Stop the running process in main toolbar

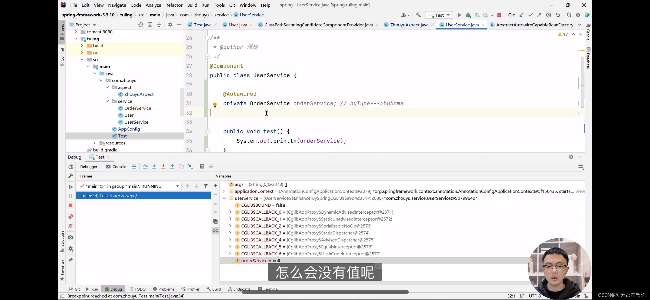(499, 15)
